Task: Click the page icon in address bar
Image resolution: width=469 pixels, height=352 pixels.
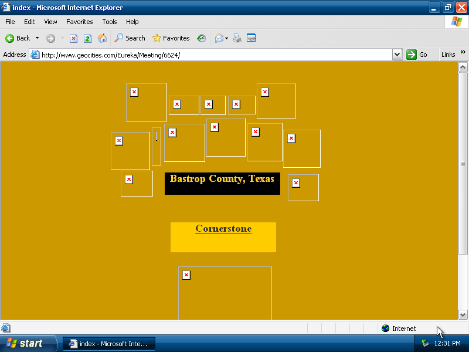Action: coord(35,55)
